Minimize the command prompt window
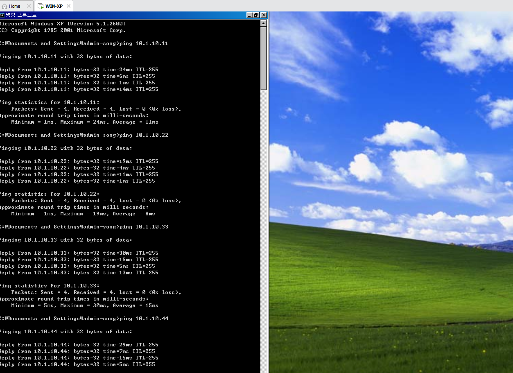Image resolution: width=513 pixels, height=373 pixels. (249, 15)
